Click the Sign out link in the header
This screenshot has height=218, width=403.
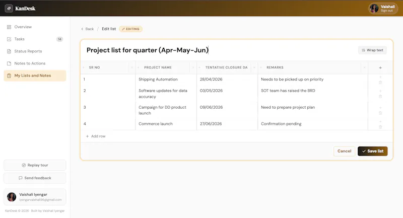(x=386, y=11)
